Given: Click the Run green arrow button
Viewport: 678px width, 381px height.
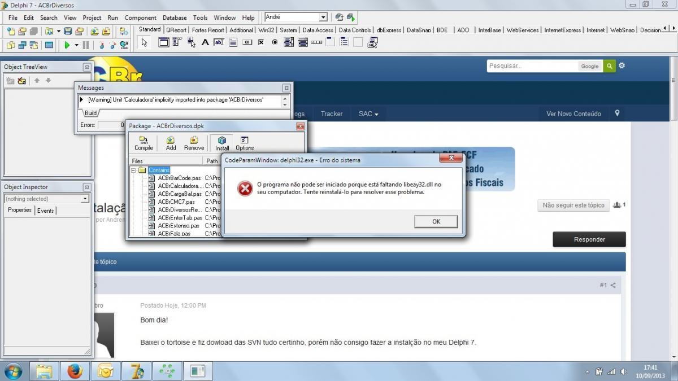Looking at the screenshot, I should [x=67, y=45].
